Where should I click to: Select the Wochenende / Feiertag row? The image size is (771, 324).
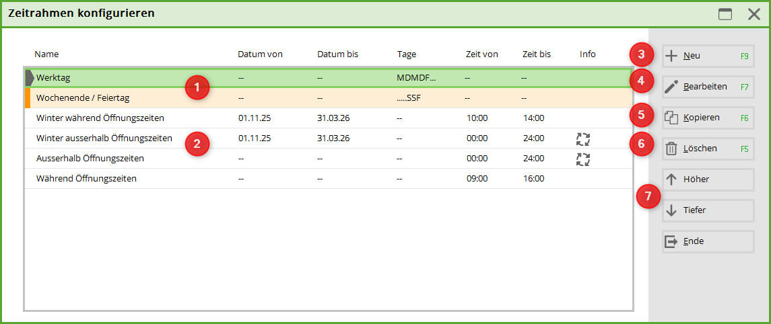point(101,98)
